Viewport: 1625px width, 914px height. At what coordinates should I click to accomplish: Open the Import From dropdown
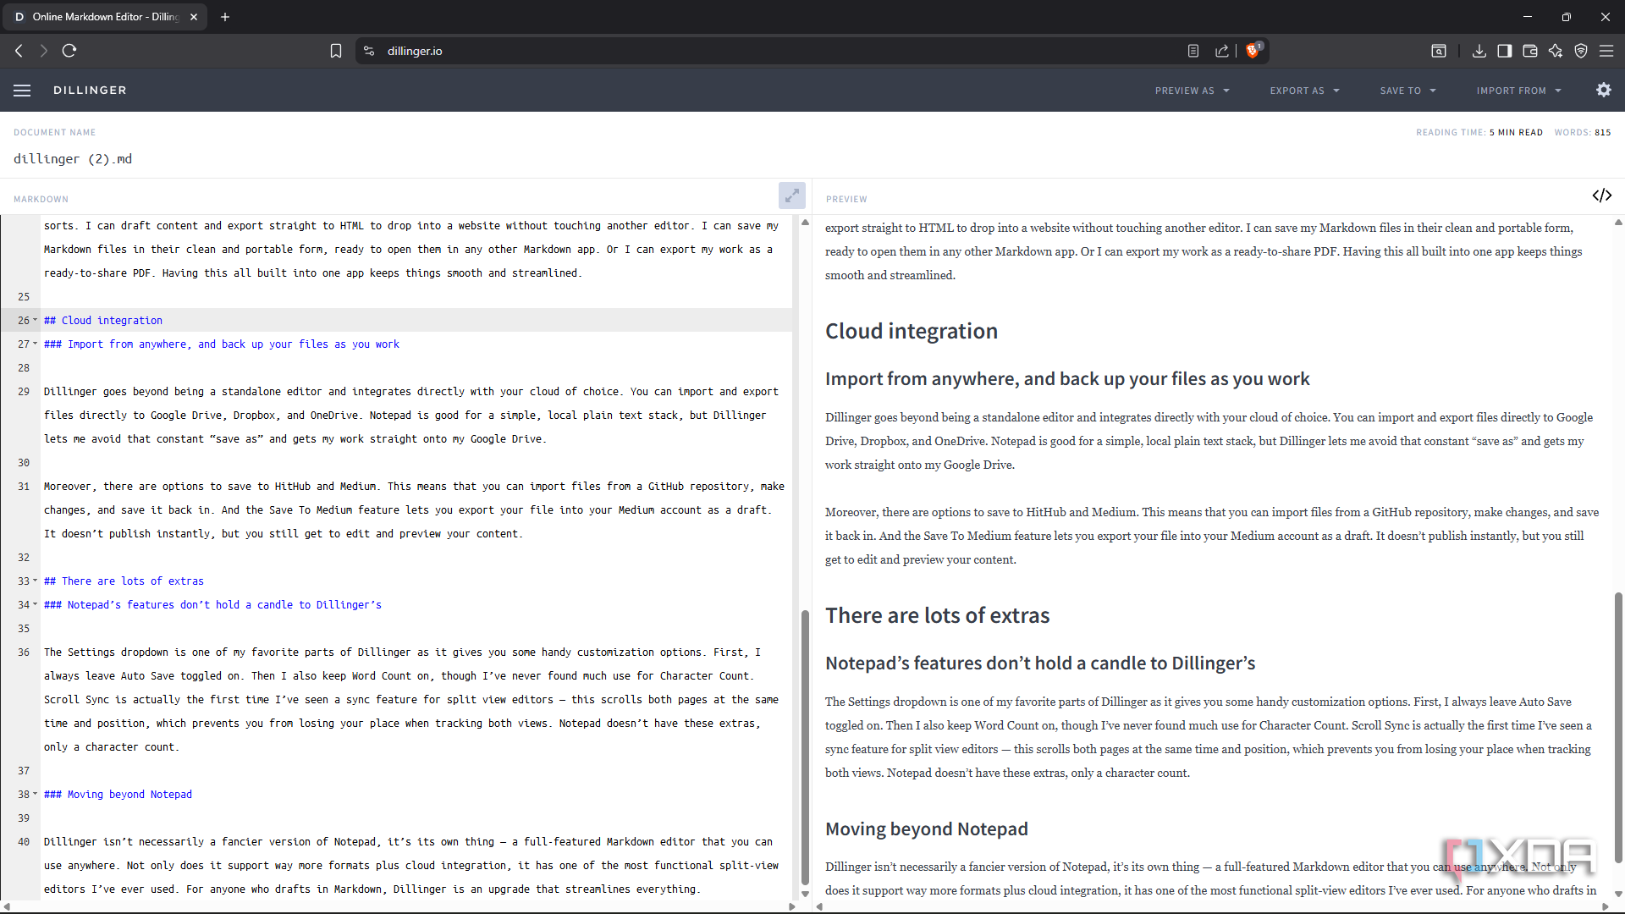coord(1518,91)
